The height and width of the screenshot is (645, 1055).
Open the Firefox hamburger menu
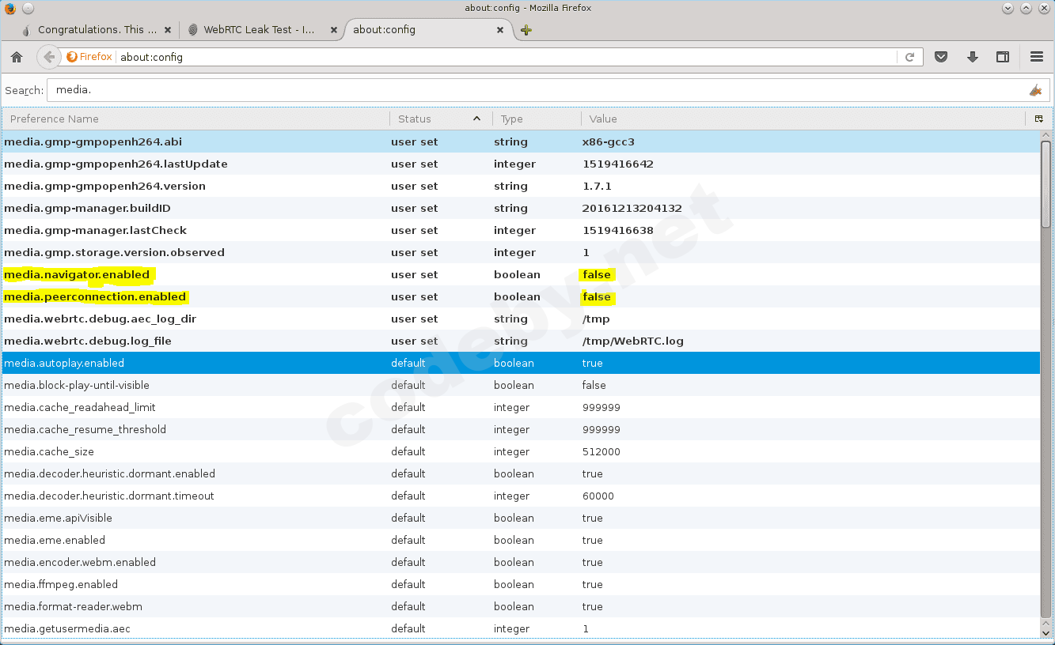point(1035,57)
